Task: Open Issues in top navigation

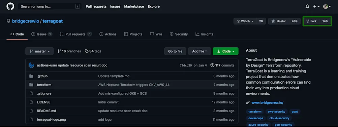Action: tap(115, 6)
